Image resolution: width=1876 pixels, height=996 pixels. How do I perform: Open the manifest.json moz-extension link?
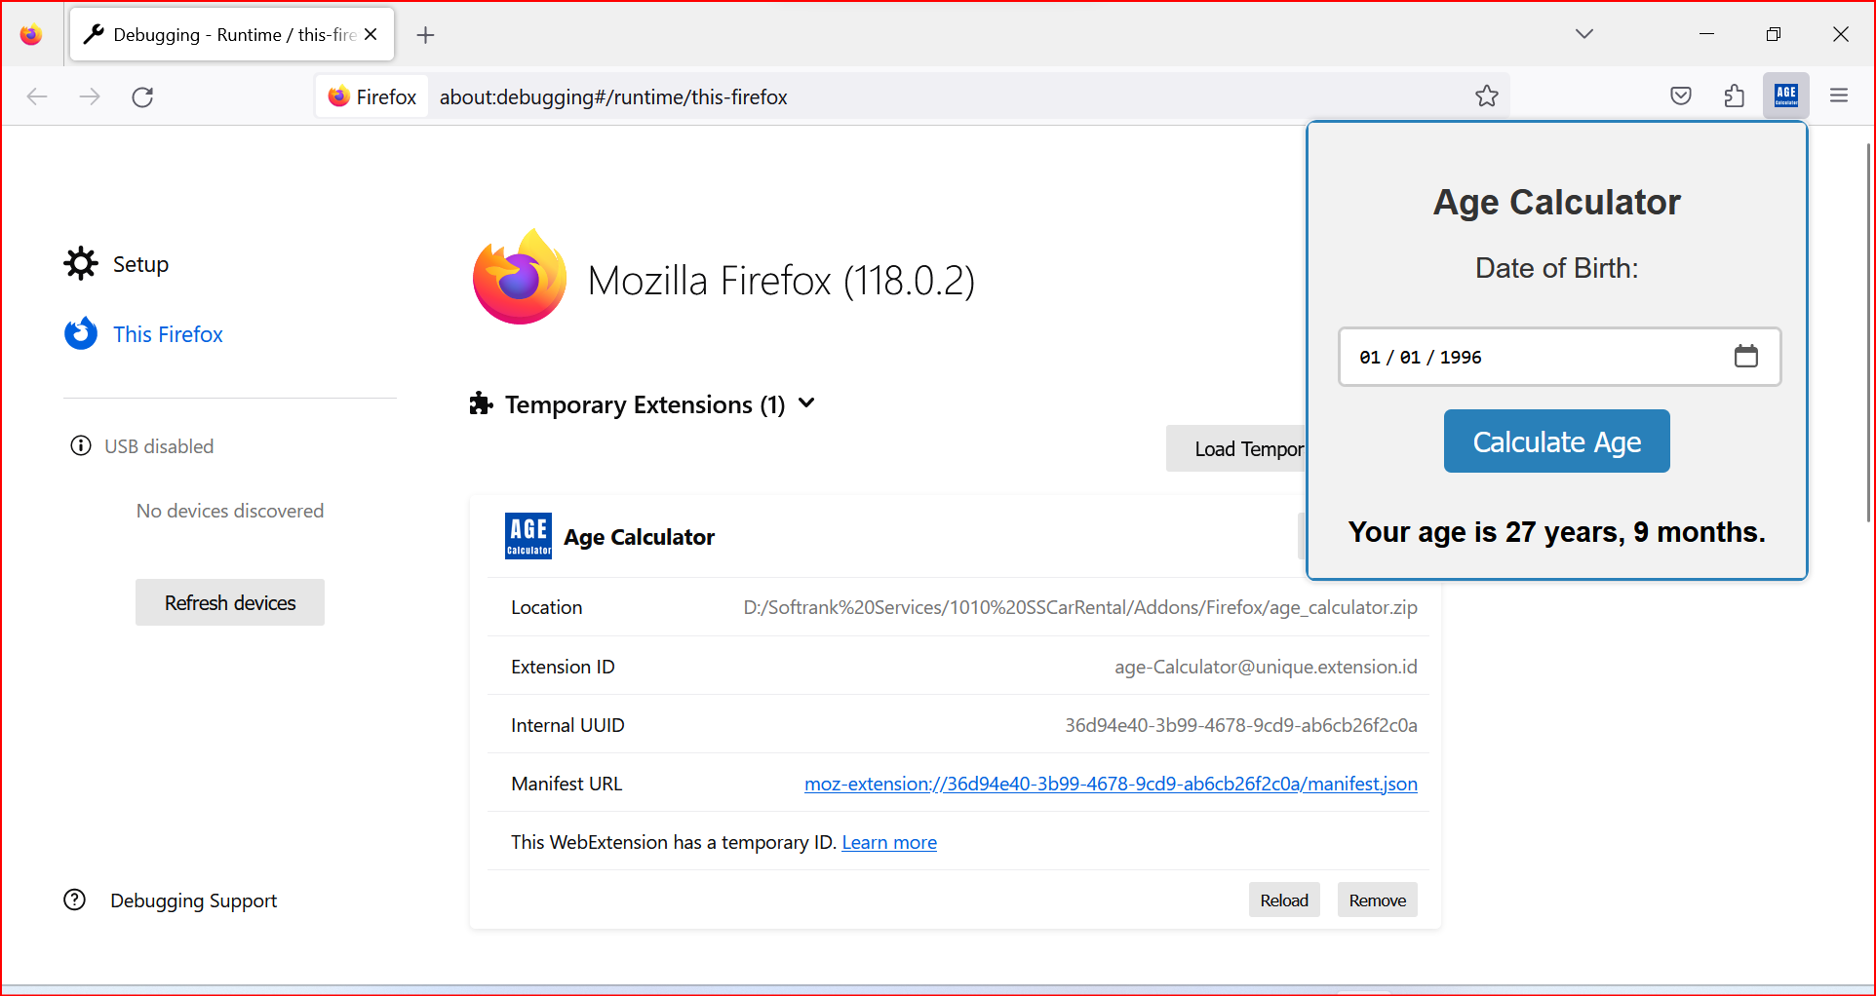[1111, 784]
